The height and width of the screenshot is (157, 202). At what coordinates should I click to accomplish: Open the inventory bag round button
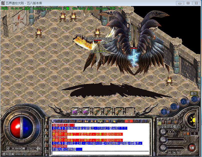[173, 106]
